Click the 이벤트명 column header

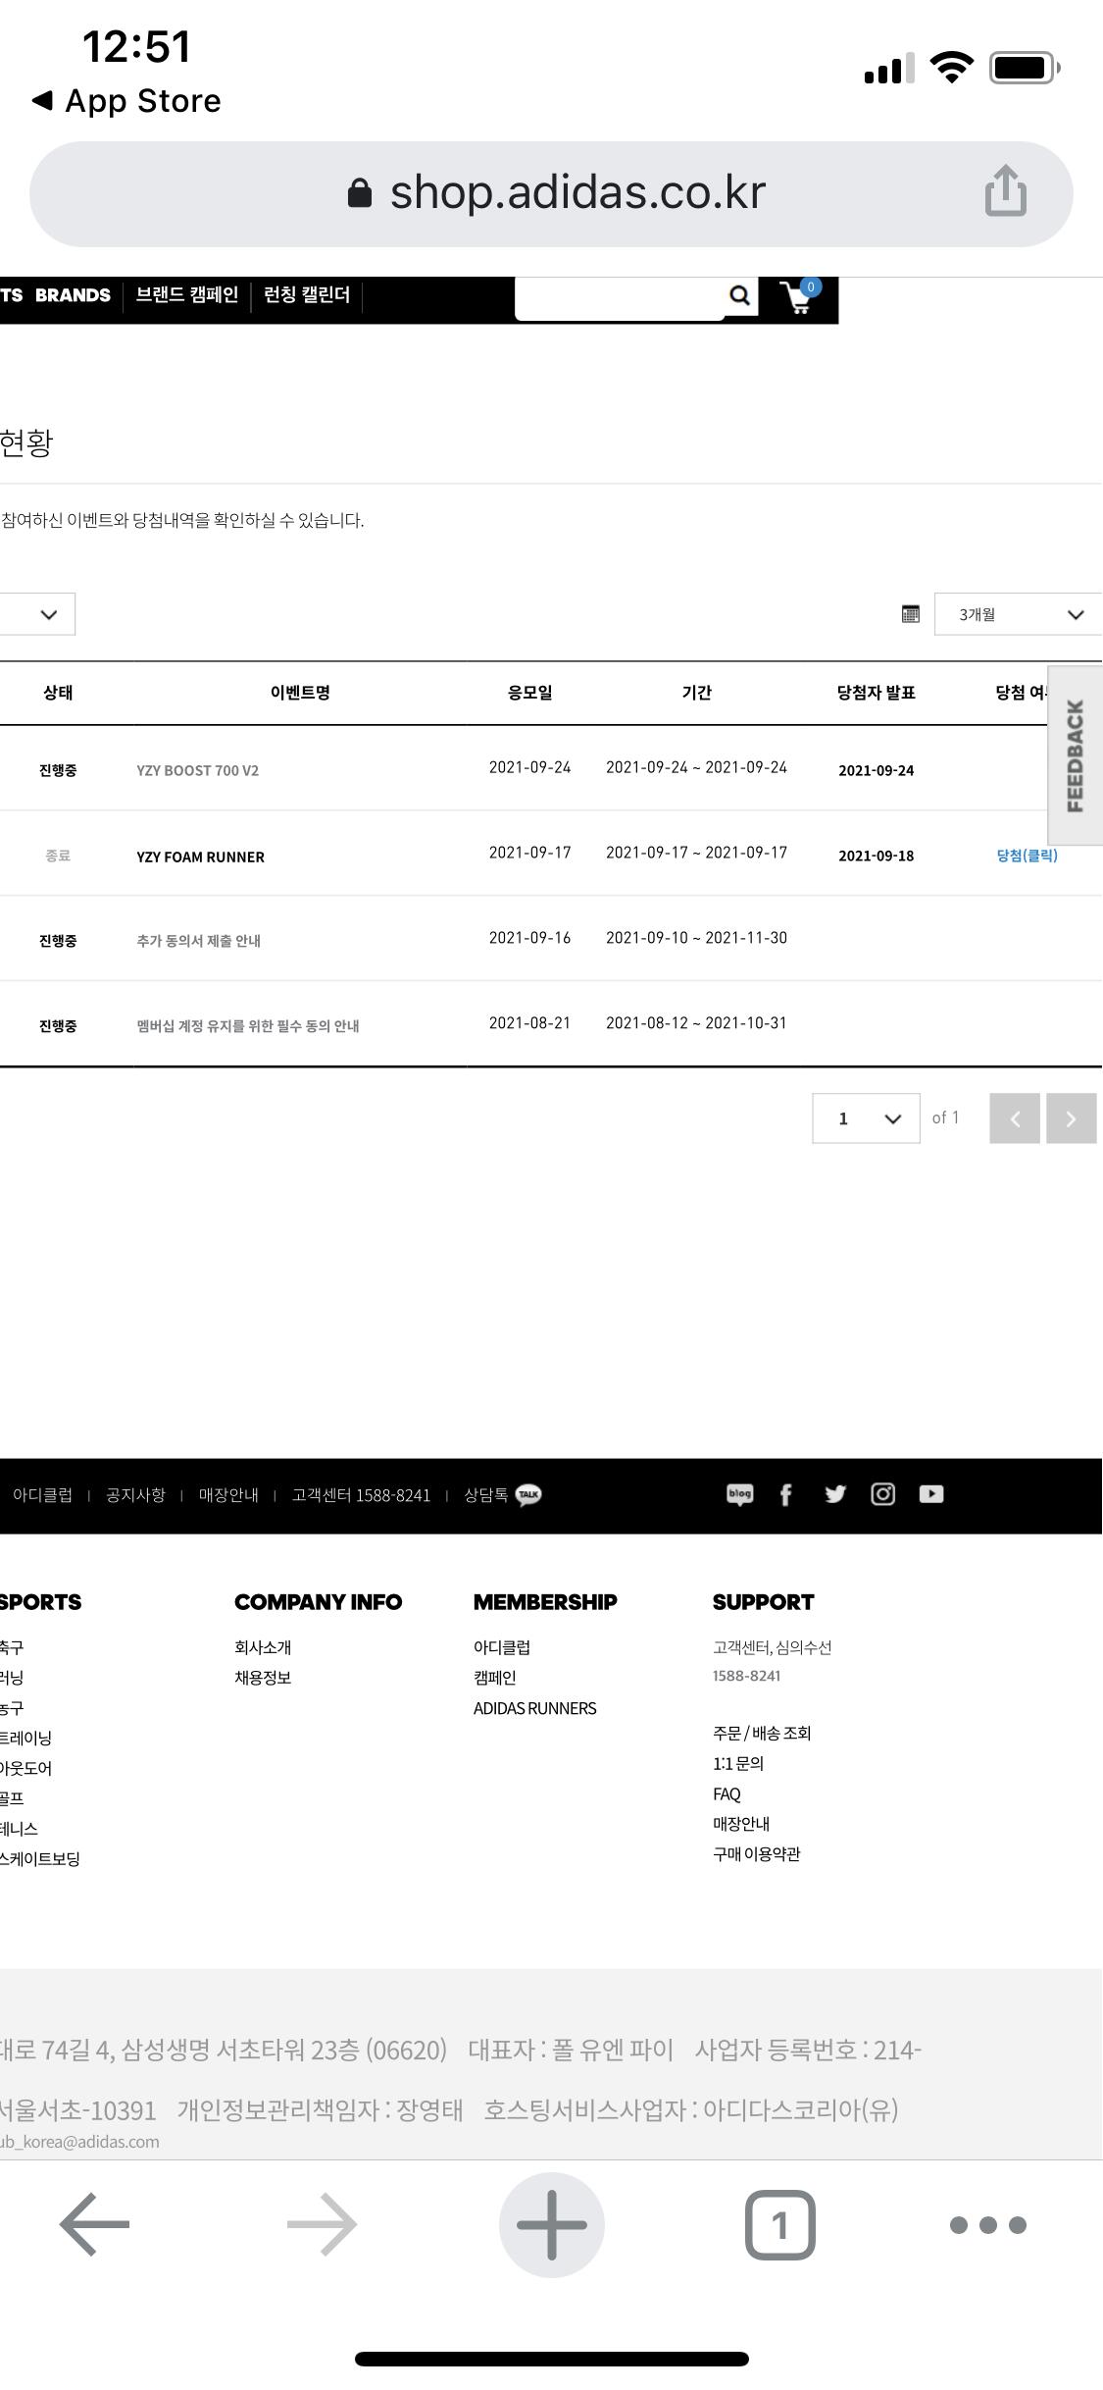click(x=300, y=693)
